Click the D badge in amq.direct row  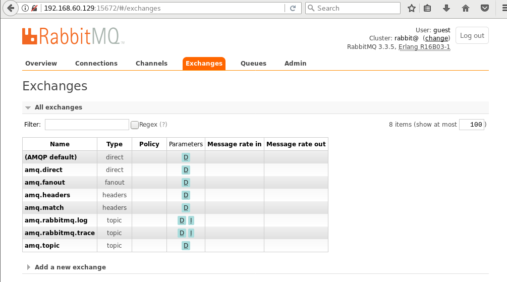[x=186, y=170]
